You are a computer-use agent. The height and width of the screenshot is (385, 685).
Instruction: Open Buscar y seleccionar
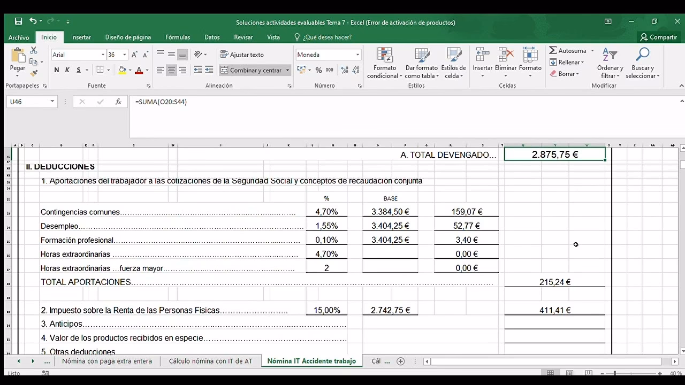tap(643, 63)
